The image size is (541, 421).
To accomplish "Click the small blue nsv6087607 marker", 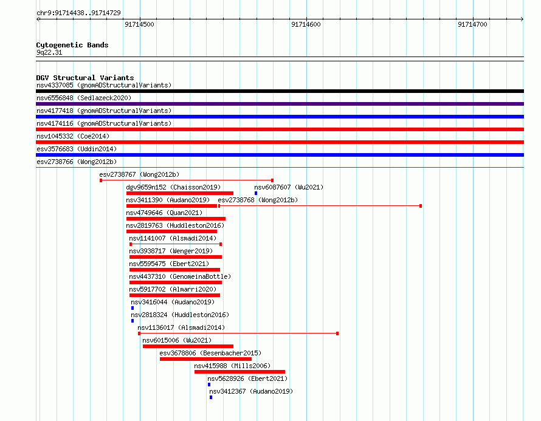I will [256, 193].
